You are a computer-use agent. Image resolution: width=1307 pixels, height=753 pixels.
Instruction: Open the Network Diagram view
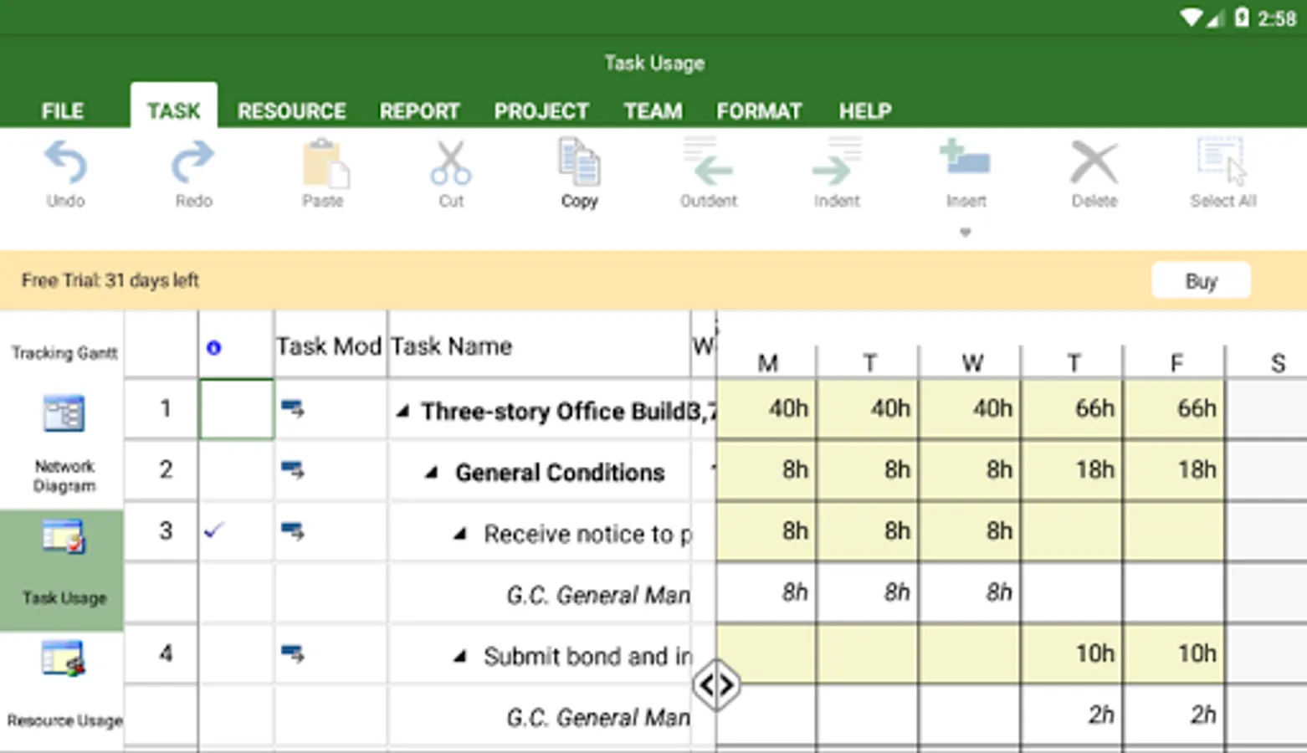(64, 414)
